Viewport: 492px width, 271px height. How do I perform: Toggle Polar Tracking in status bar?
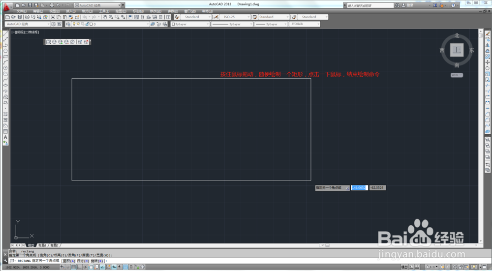coord(85,267)
